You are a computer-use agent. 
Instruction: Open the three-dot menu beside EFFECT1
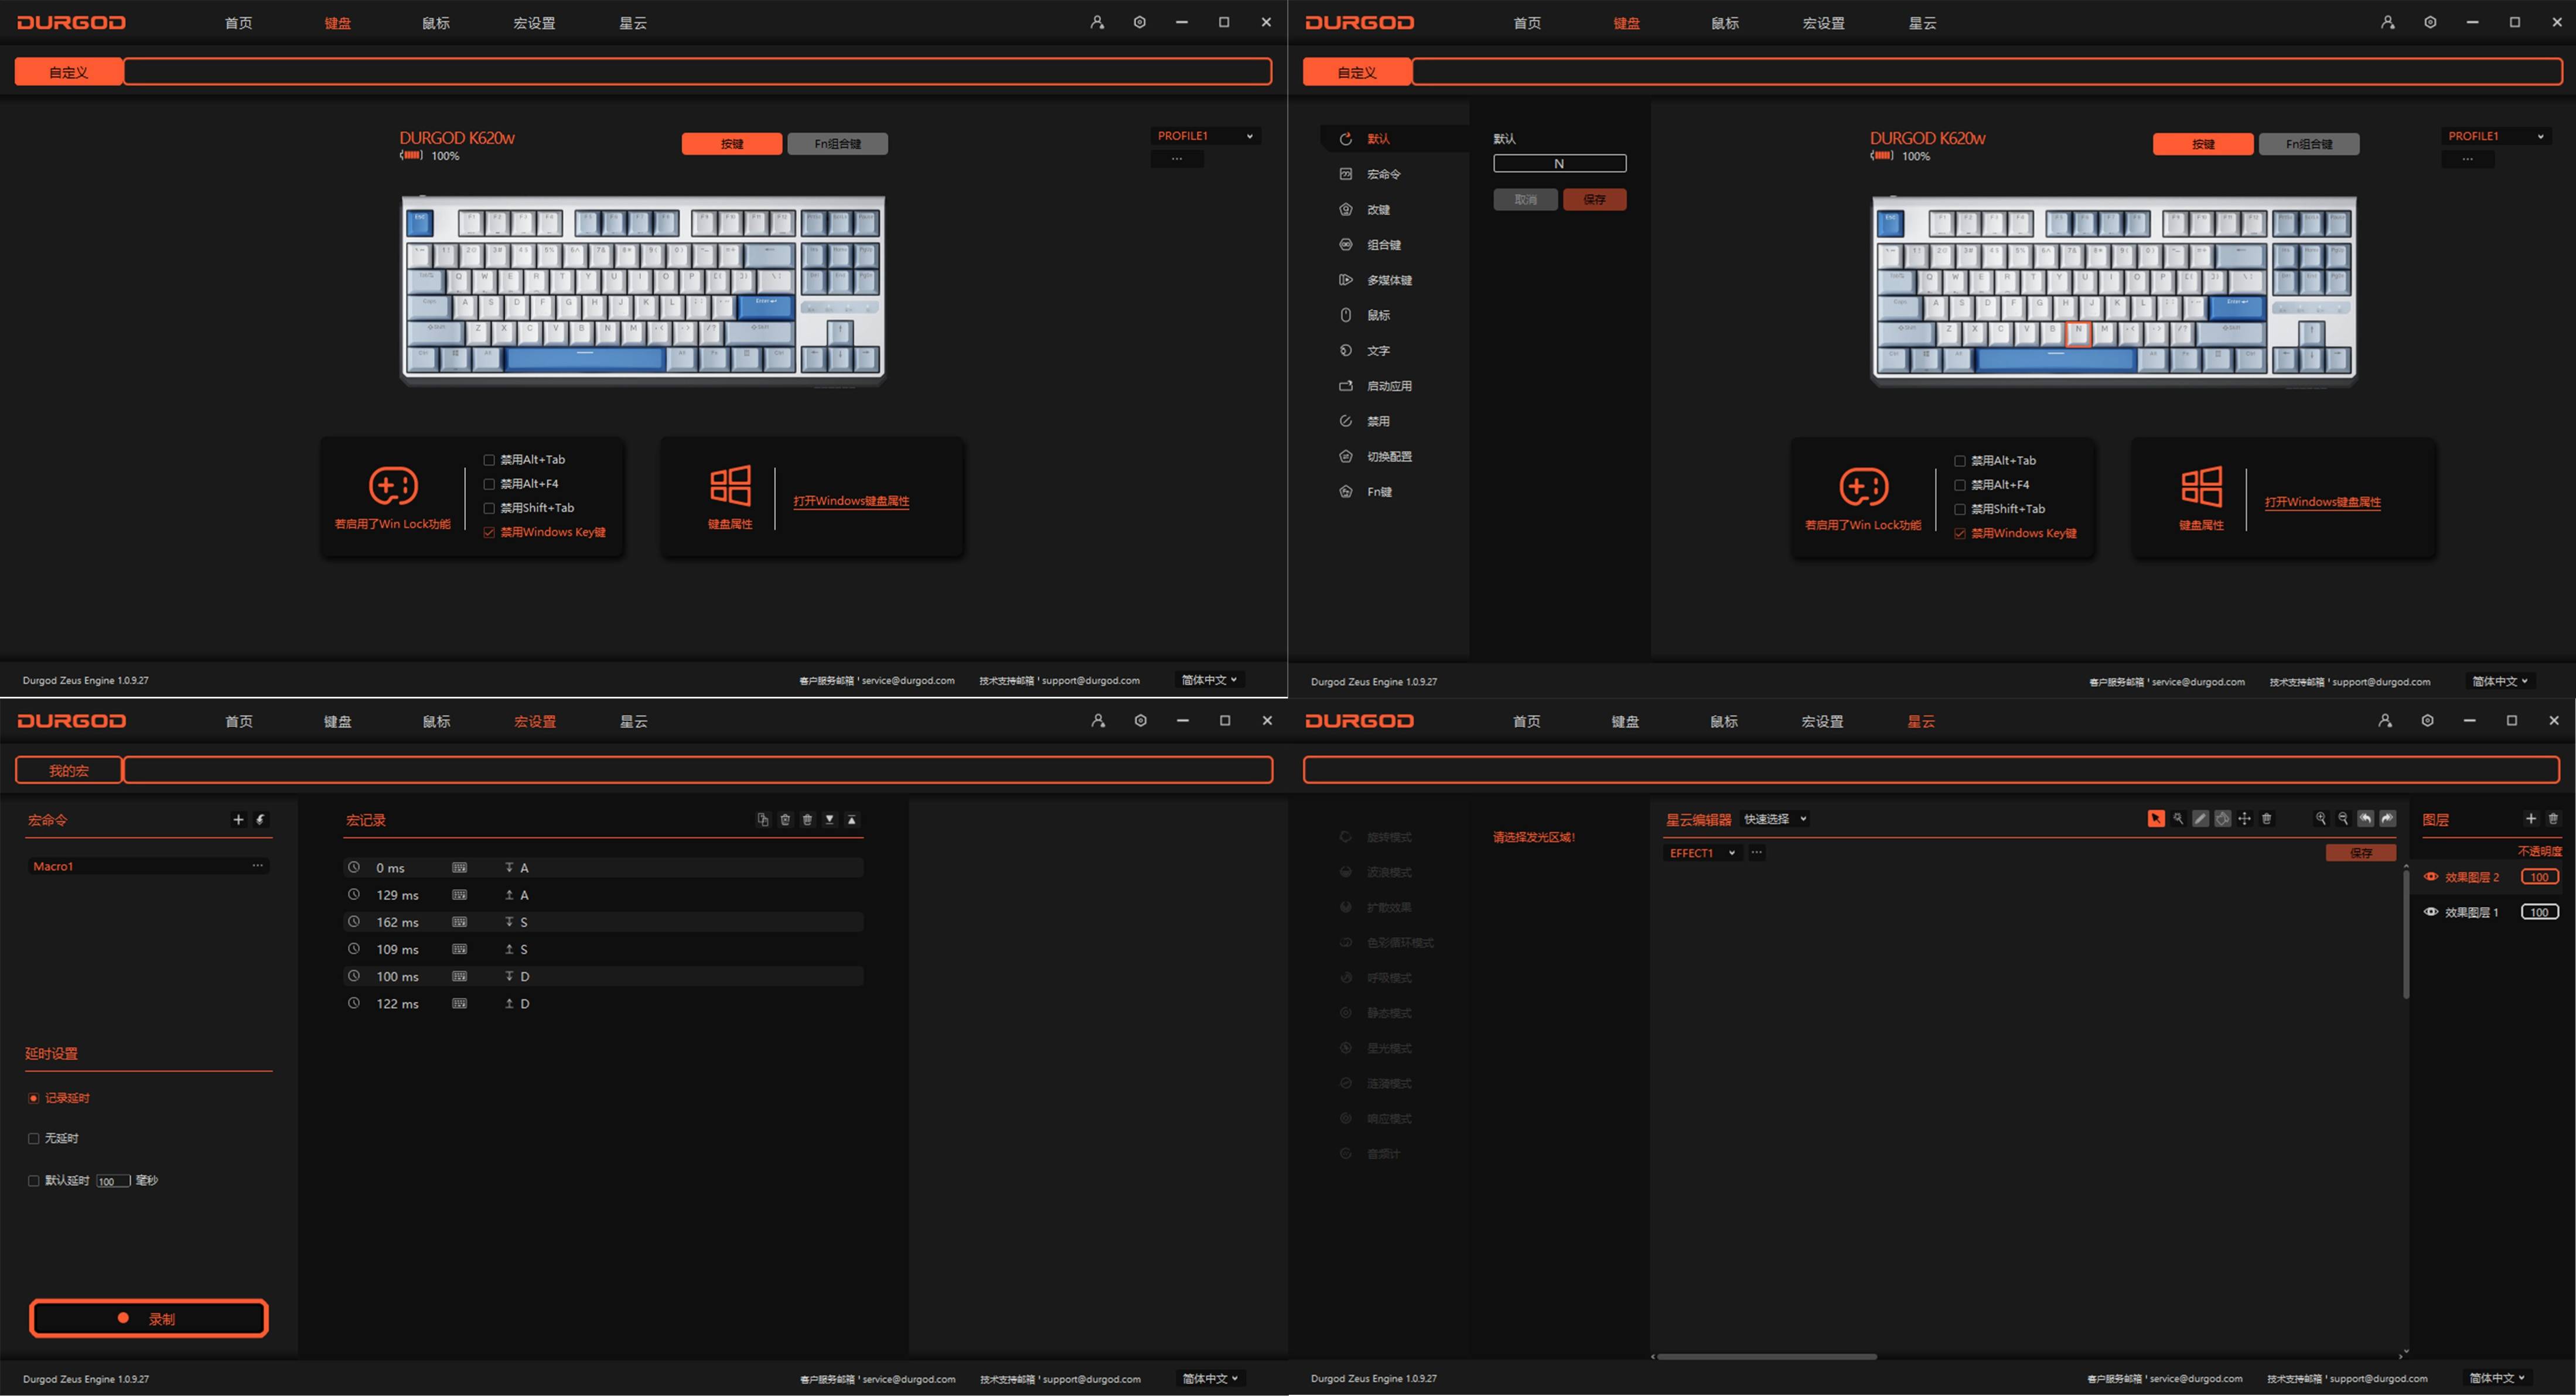pyautogui.click(x=1757, y=853)
